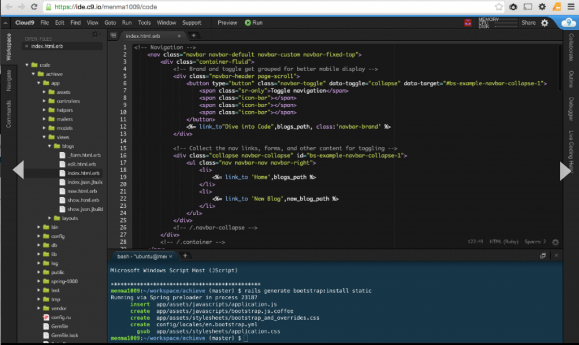Screen dimensions: 579x345
Task: Open a new terminal tab with plus icon
Action: pyautogui.click(x=185, y=255)
